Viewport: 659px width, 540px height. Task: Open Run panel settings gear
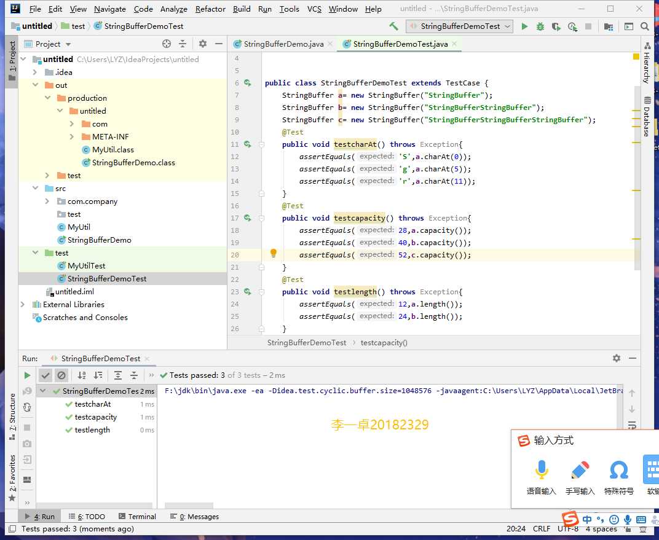[617, 358]
